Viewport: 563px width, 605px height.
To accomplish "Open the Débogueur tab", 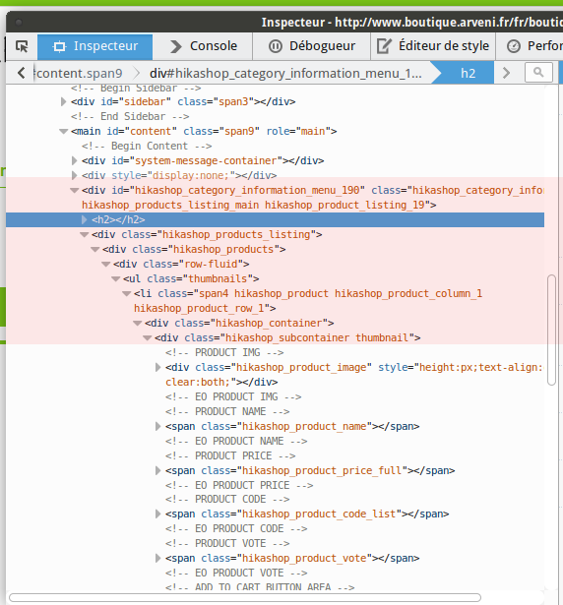I will (x=312, y=46).
